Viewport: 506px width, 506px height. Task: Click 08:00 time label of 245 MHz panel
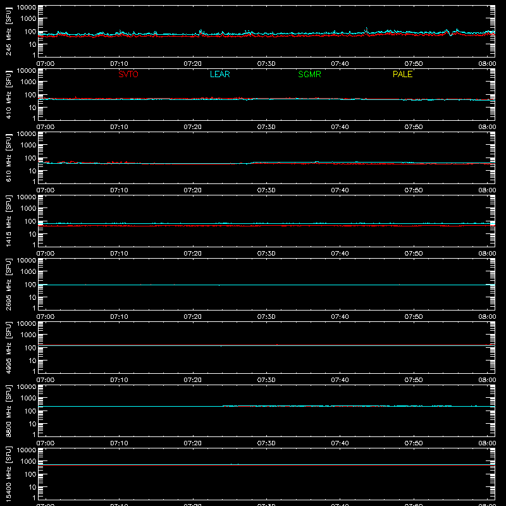pyautogui.click(x=487, y=64)
